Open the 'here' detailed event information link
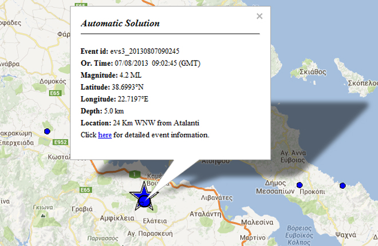Screen dimensions: 378x246 click(x=105, y=135)
